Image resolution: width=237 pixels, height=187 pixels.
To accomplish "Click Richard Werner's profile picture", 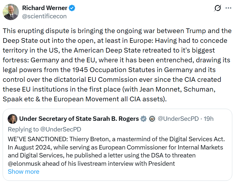I will coord(11,12).
